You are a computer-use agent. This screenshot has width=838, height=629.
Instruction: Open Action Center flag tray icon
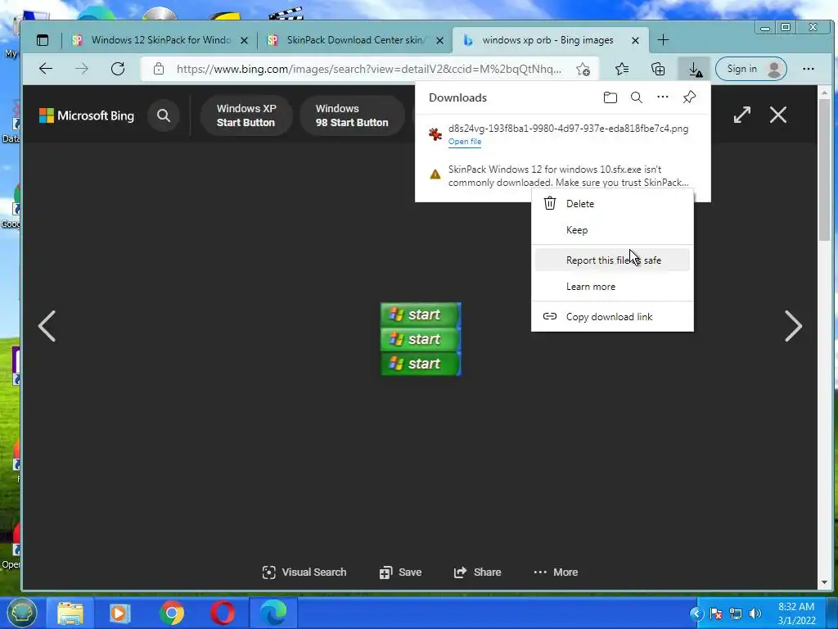[x=715, y=613]
